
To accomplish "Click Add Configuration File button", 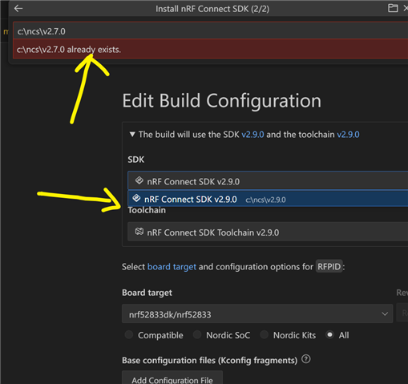I will [x=172, y=379].
